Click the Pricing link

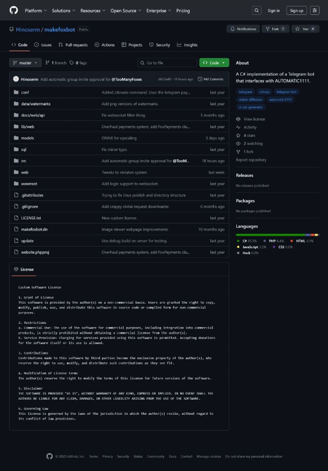[x=183, y=10]
